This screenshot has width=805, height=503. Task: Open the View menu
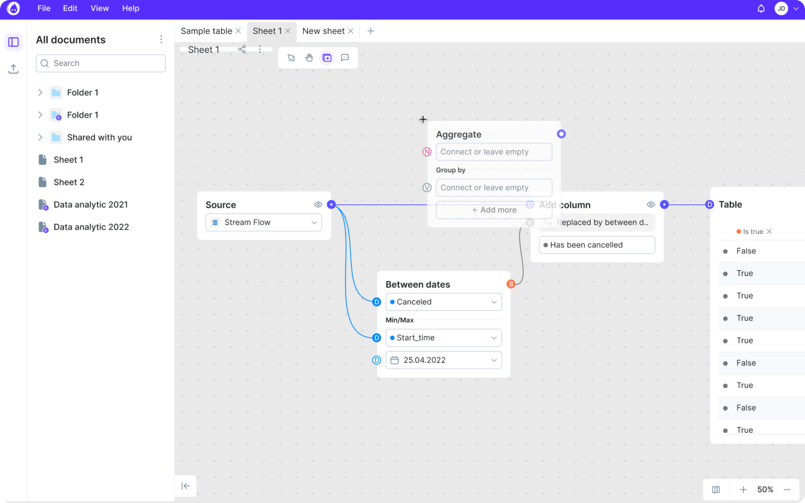[x=99, y=8]
